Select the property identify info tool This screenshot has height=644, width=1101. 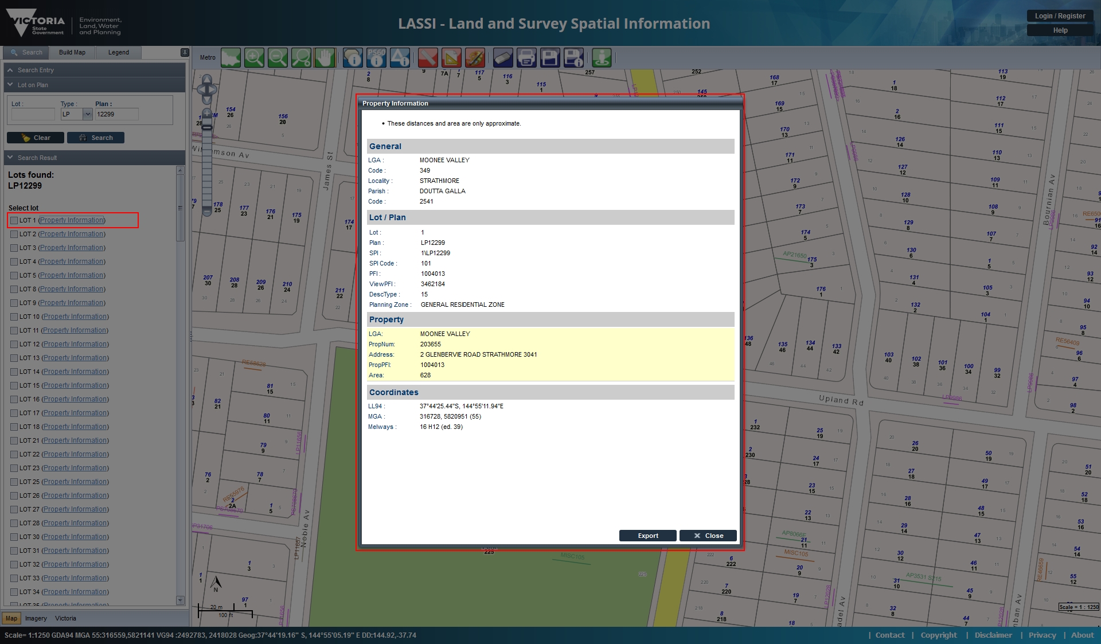tap(353, 57)
